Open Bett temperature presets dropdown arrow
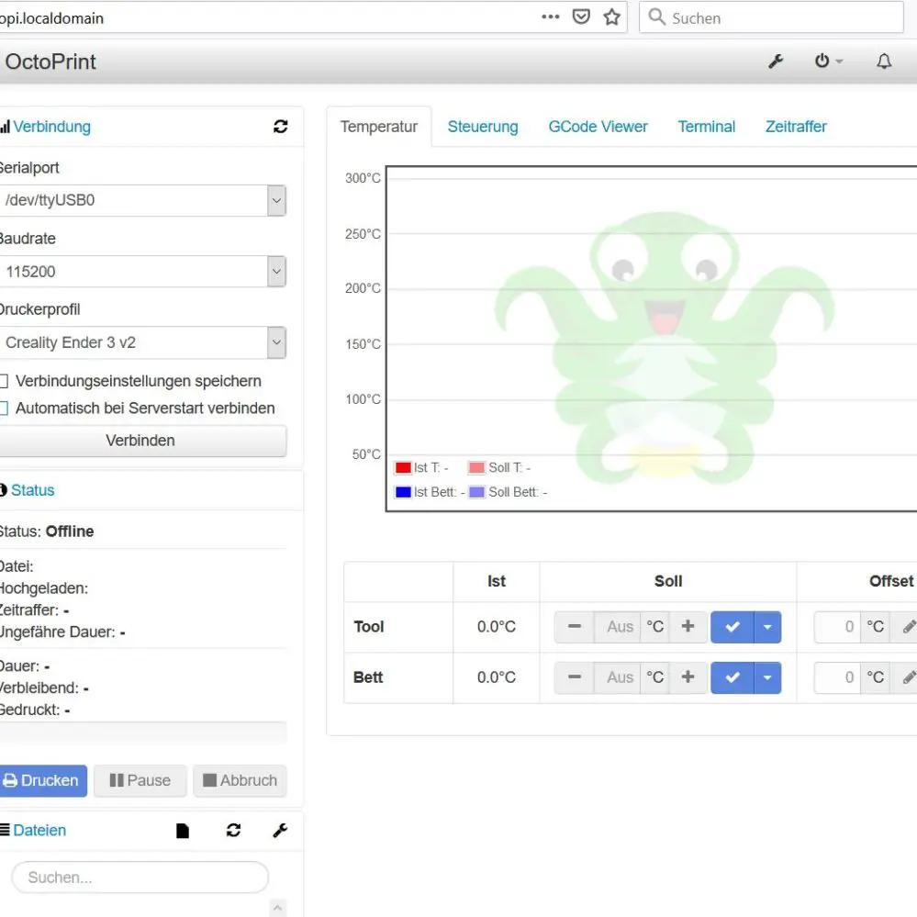This screenshot has width=917, height=917. pos(768,677)
